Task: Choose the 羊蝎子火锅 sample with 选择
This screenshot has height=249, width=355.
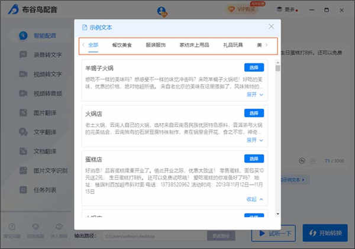Action: point(254,67)
